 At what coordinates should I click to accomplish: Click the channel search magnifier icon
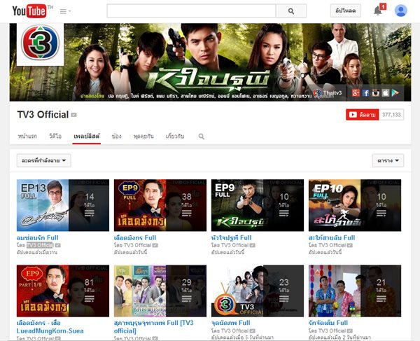pos(202,137)
